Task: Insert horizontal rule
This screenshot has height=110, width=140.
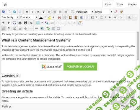Action: [135, 17]
